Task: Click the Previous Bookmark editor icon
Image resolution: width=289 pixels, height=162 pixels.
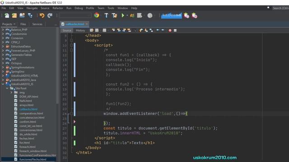Action: [141, 30]
